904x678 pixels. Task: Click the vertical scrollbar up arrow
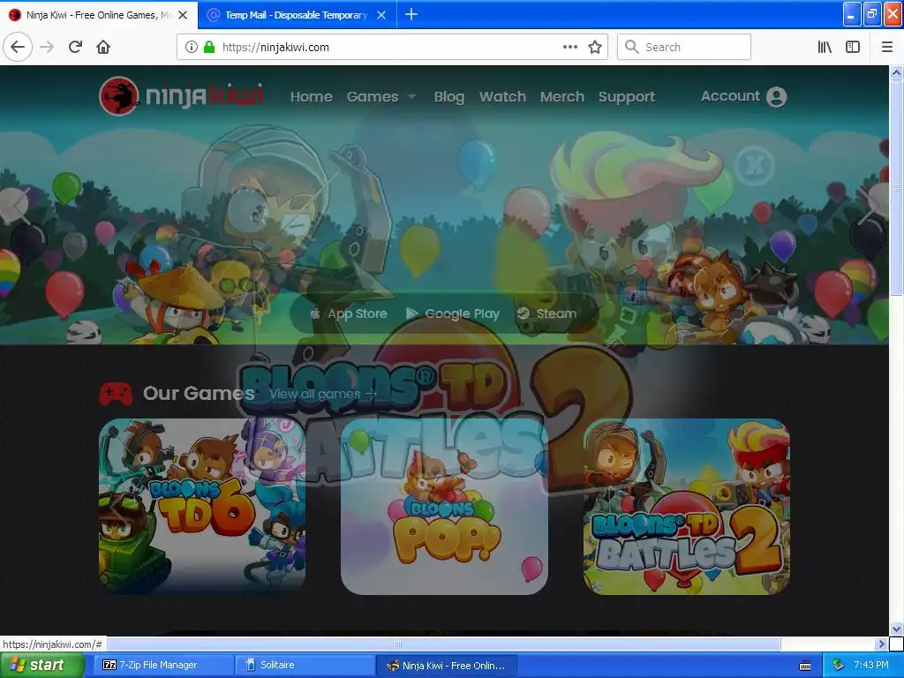pyautogui.click(x=896, y=72)
